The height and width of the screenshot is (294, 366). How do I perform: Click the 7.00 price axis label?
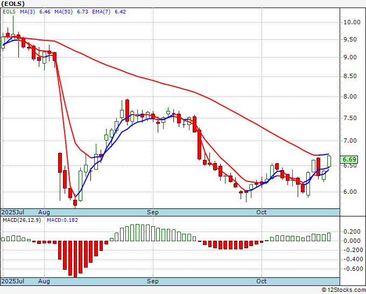(x=350, y=141)
